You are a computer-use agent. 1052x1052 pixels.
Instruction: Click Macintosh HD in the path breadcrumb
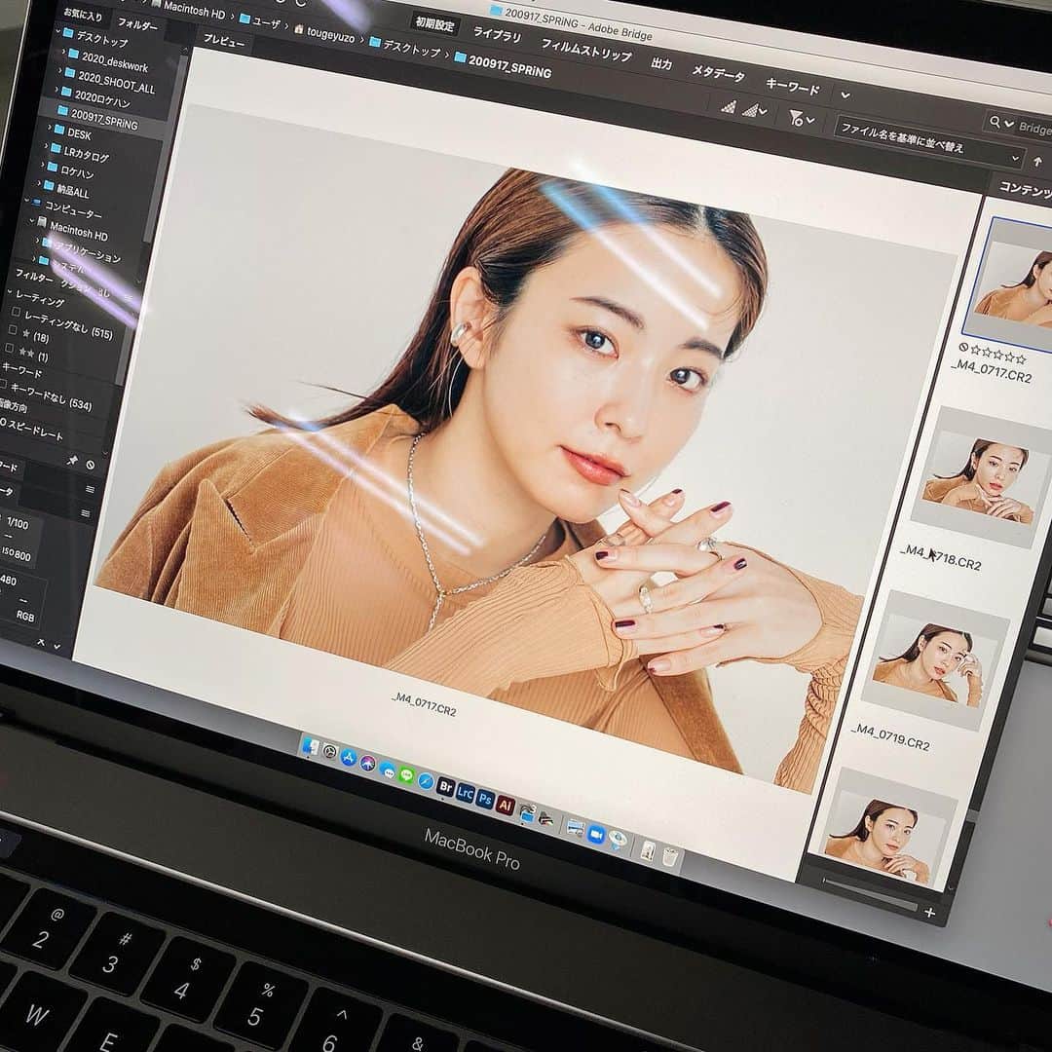194,10
